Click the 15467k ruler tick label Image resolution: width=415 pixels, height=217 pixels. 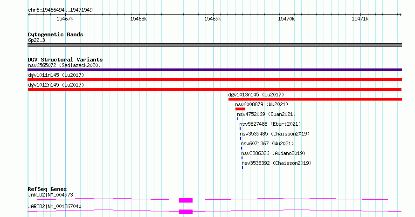(65, 19)
